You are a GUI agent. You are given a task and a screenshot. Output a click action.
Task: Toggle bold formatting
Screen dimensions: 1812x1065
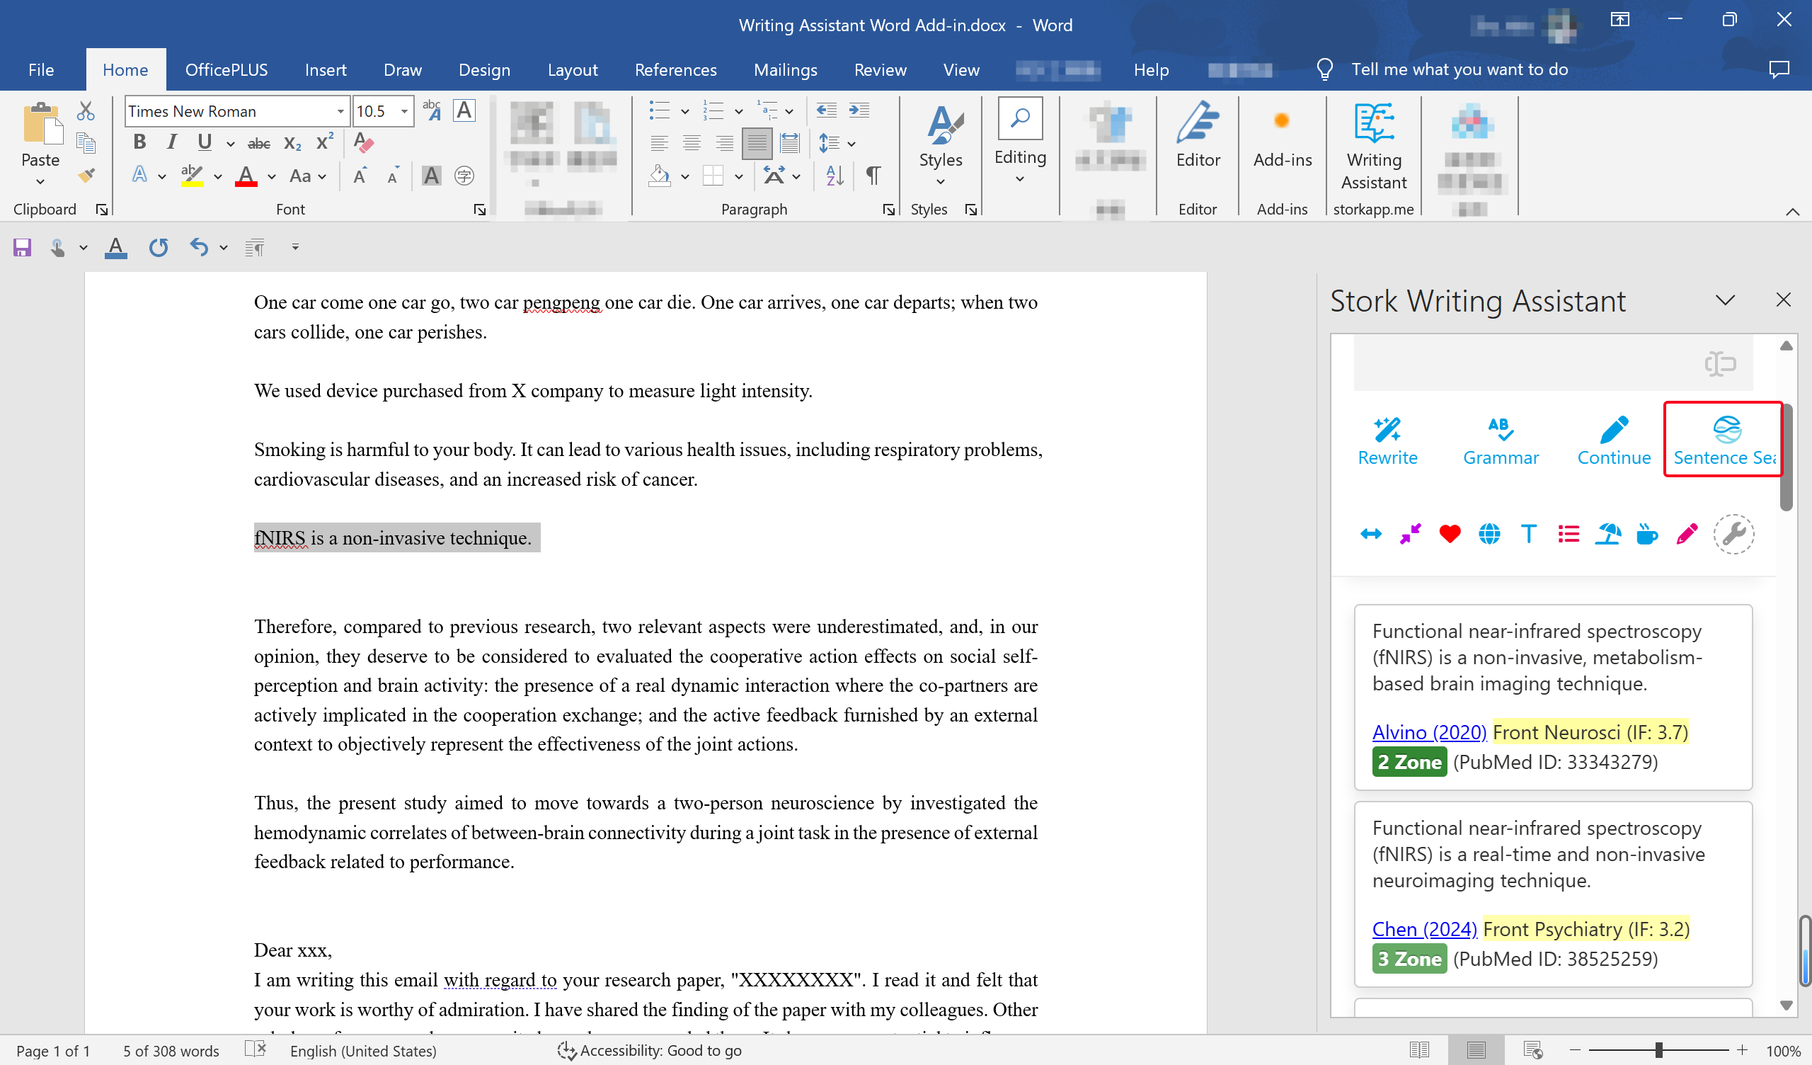pos(139,142)
